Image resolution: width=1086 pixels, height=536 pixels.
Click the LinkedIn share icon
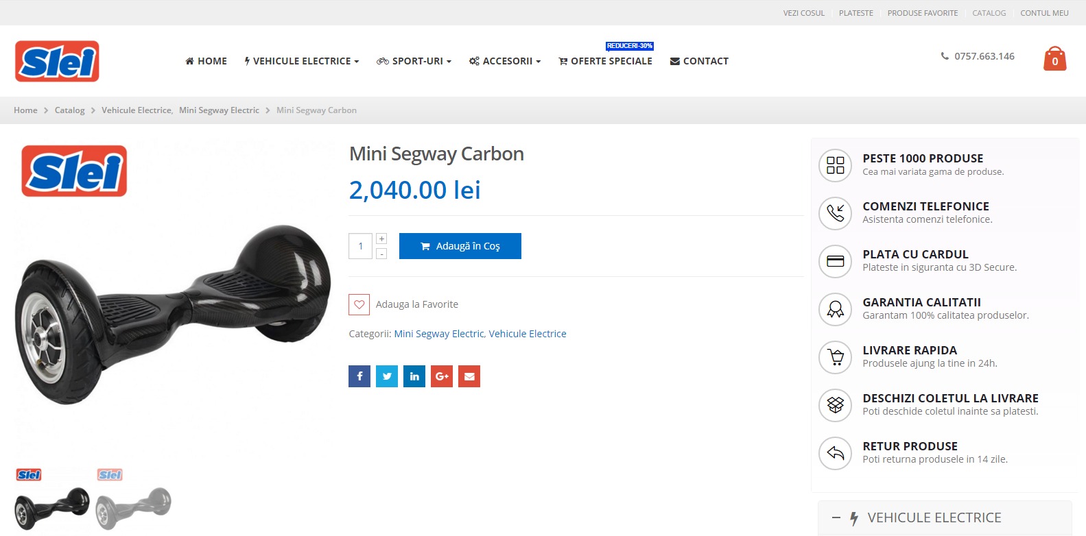point(414,376)
